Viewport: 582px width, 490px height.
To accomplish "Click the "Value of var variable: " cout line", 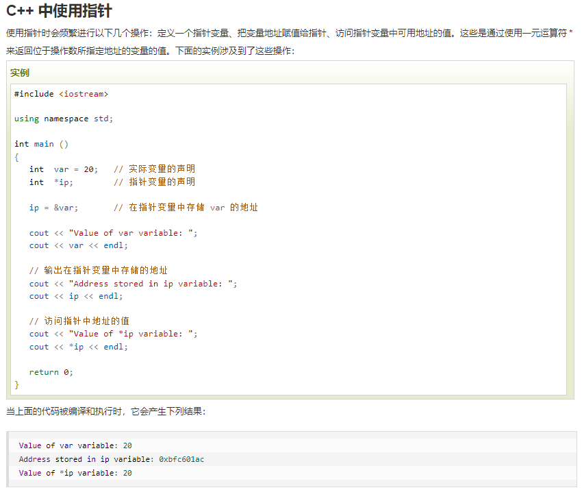I will [113, 233].
